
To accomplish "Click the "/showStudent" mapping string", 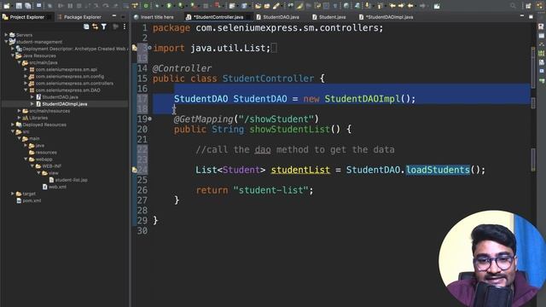I will click(x=276, y=119).
